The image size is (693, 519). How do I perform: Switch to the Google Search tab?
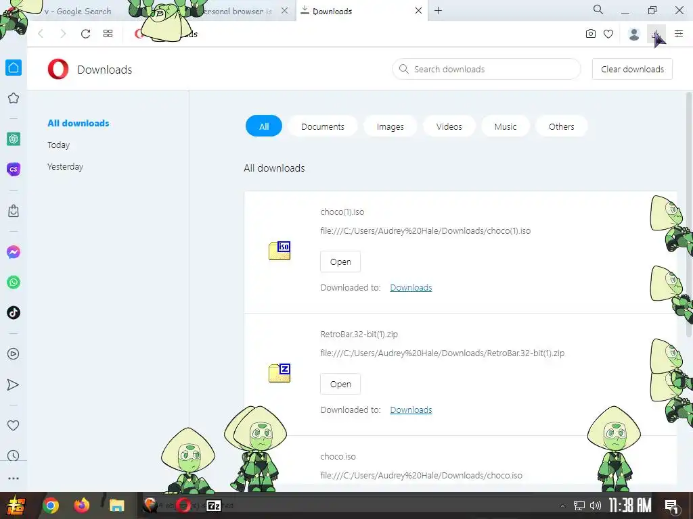coord(77,11)
